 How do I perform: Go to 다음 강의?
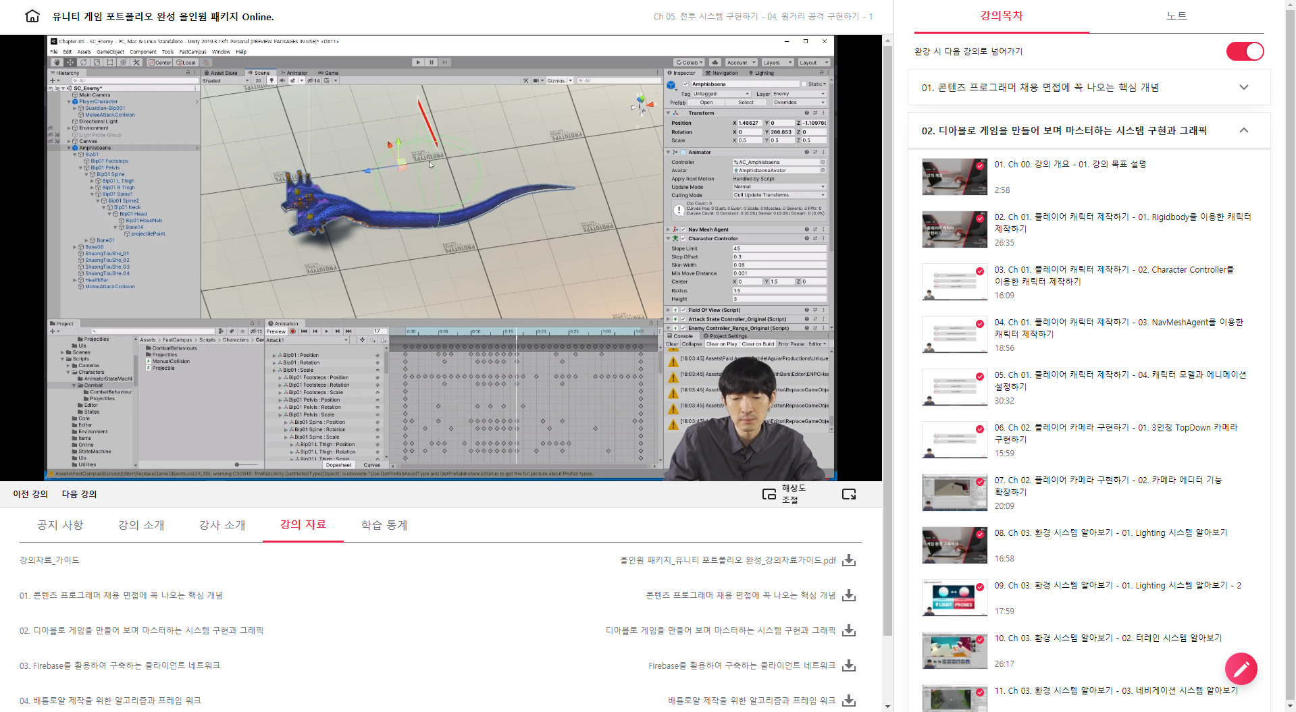pos(79,494)
